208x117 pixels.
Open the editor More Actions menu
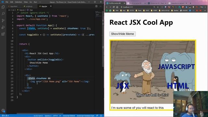100,6
